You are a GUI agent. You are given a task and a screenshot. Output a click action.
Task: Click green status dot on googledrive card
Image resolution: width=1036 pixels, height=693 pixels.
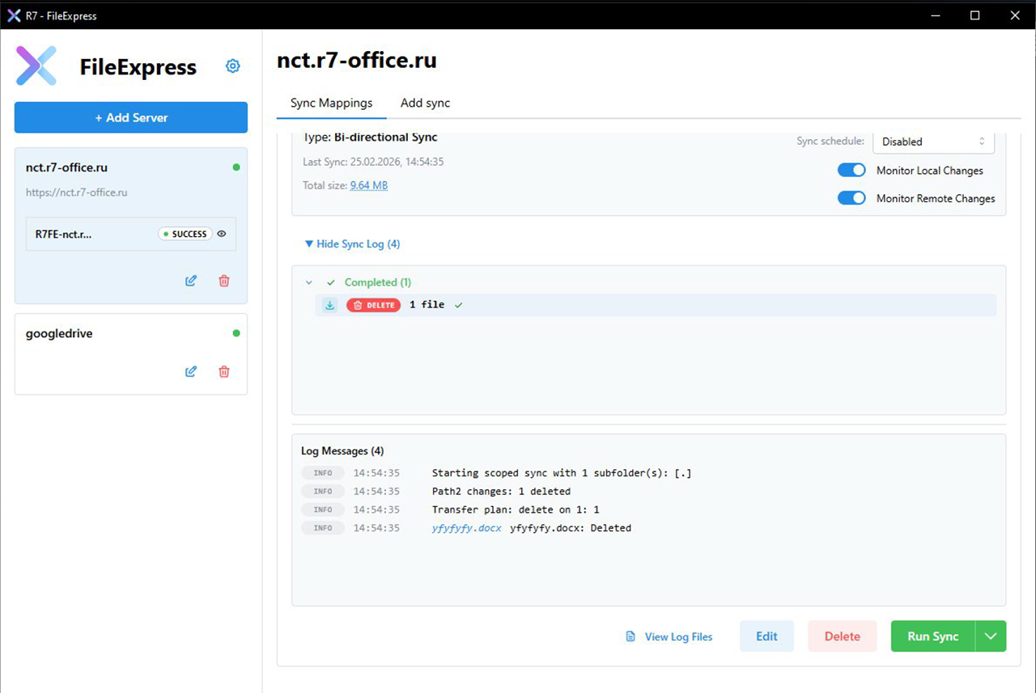236,333
